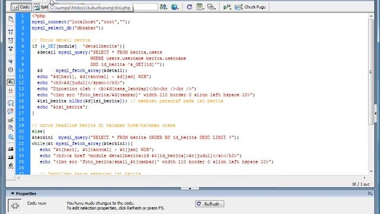This screenshot has height=214, width=380.
Task: Open the Recent Snippets menu
Action: pyautogui.click(x=11, y=128)
